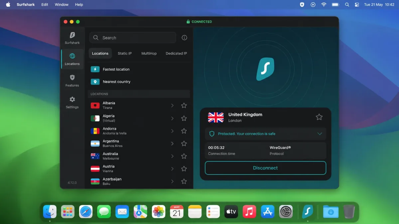Open the Help menu
The height and width of the screenshot is (224, 399).
coord(79,5)
